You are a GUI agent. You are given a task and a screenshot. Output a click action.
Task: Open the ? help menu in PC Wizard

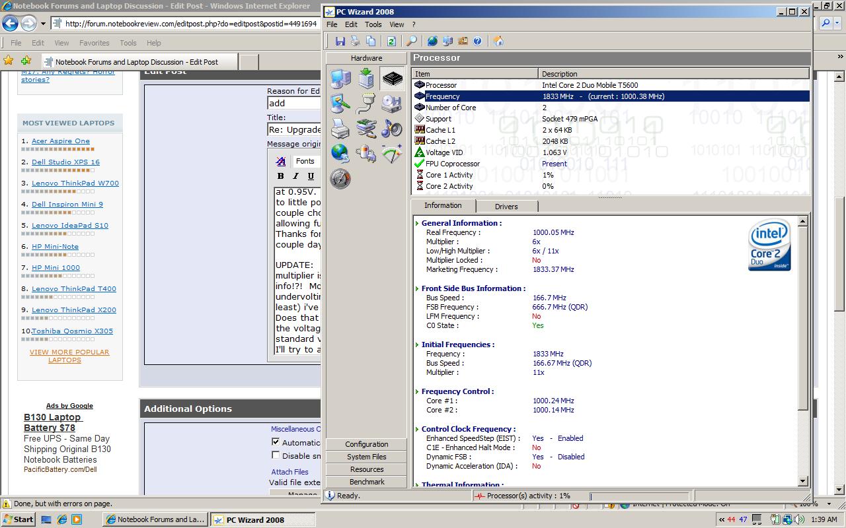(414, 24)
